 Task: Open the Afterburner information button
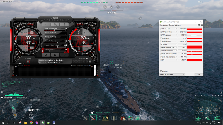pyautogui.click(x=64, y=24)
